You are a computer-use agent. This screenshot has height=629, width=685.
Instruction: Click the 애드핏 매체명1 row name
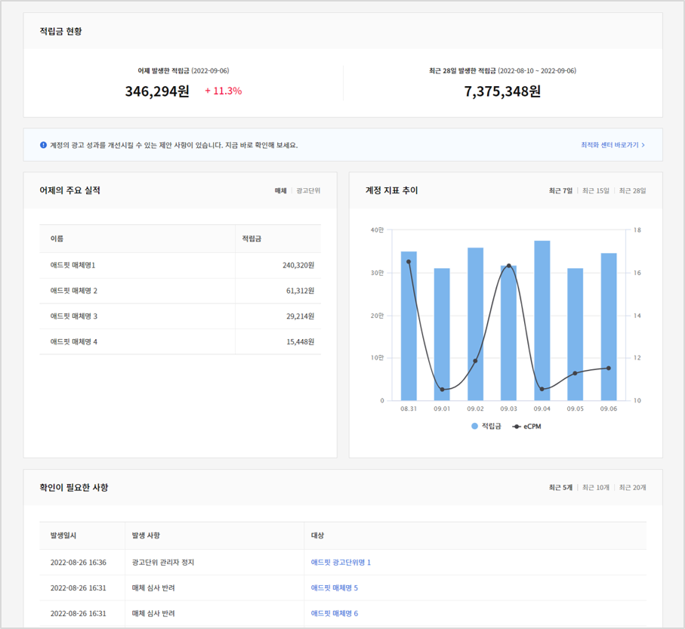point(73,266)
